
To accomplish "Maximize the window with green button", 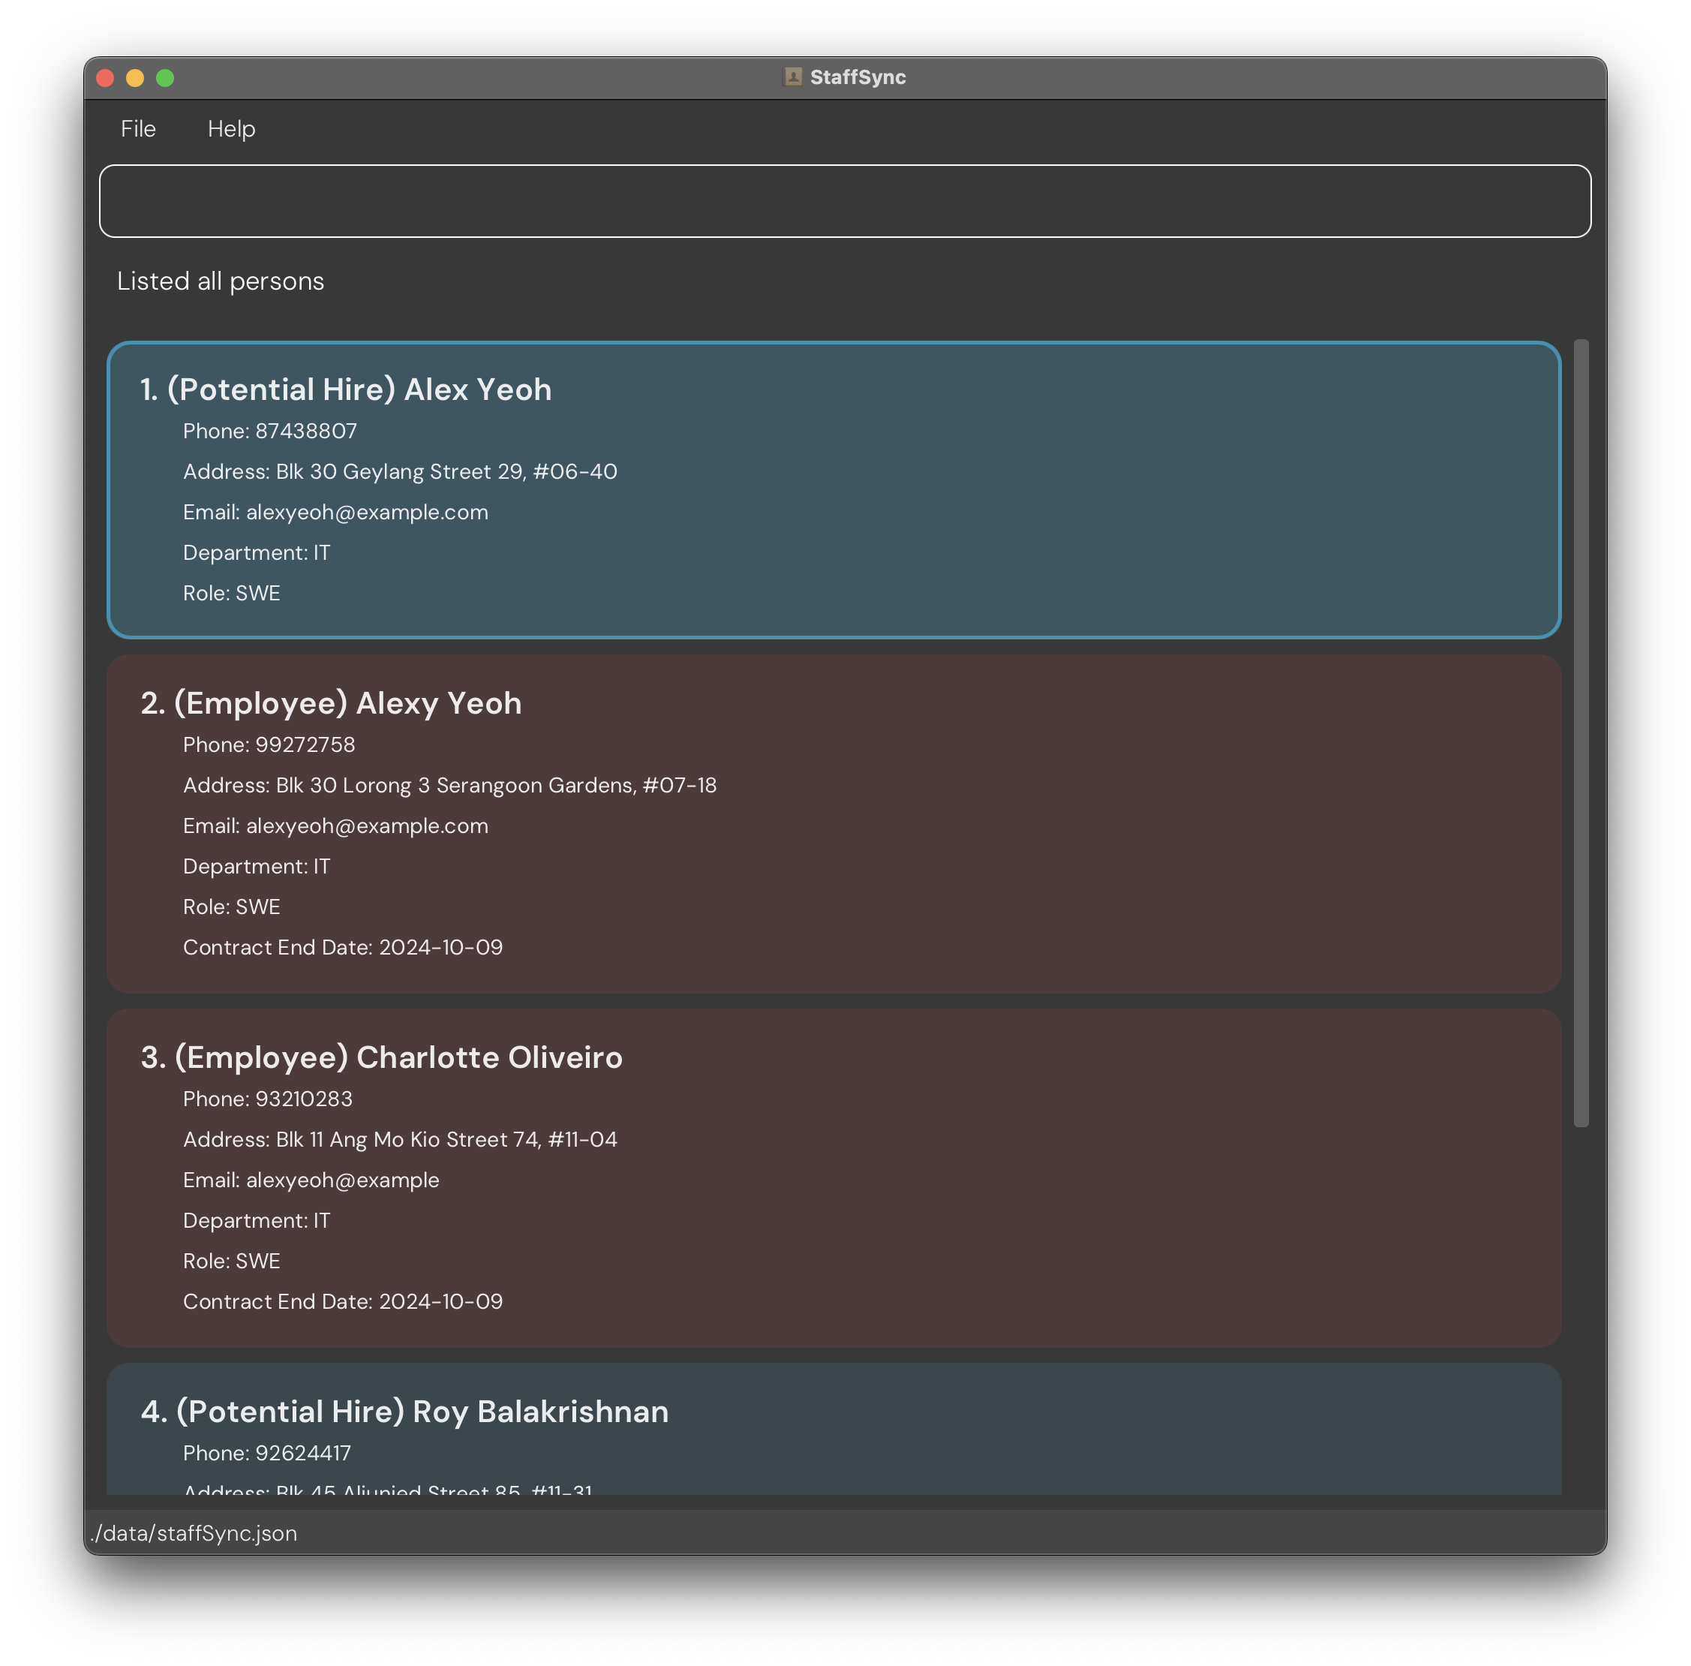I will click(x=164, y=78).
